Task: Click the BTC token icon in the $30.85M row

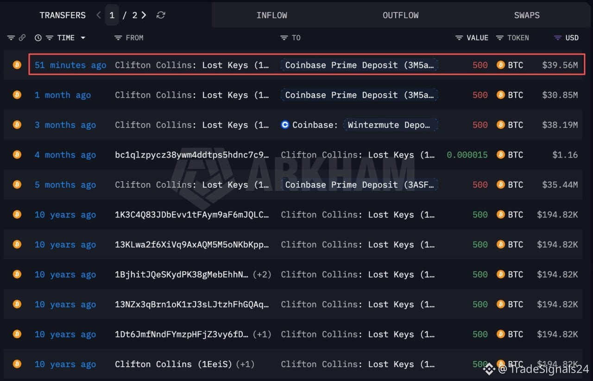Action: coord(501,95)
